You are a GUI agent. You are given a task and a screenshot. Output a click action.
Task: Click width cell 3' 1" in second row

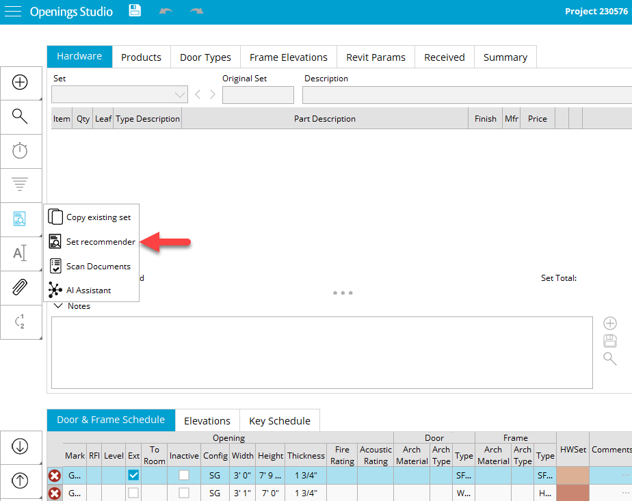[x=242, y=493]
